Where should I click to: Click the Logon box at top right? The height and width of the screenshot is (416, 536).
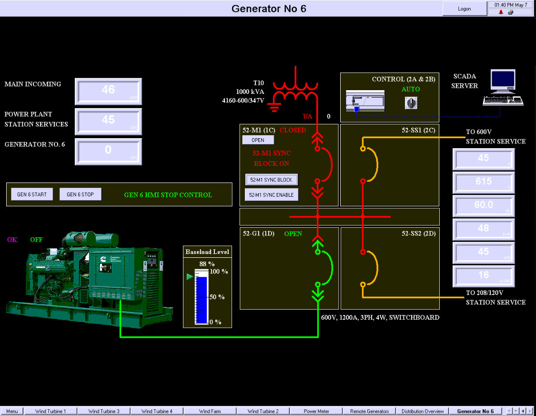(x=464, y=8)
